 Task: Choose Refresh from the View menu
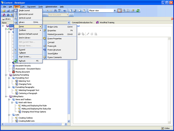tap(28, 61)
